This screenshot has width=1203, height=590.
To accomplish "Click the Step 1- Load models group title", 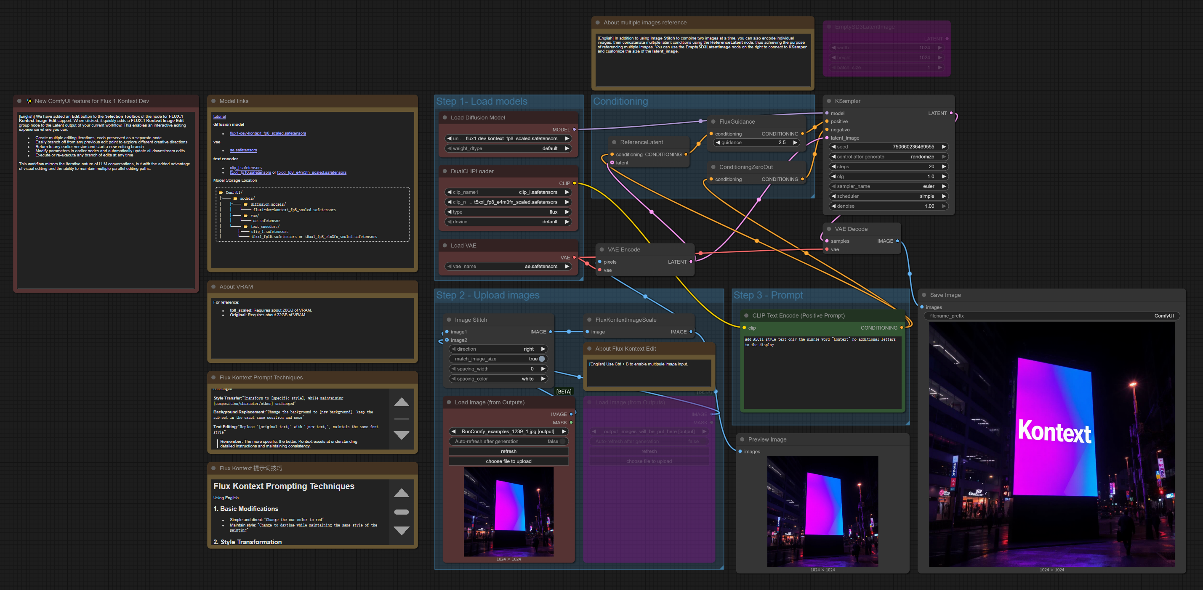I will [482, 101].
